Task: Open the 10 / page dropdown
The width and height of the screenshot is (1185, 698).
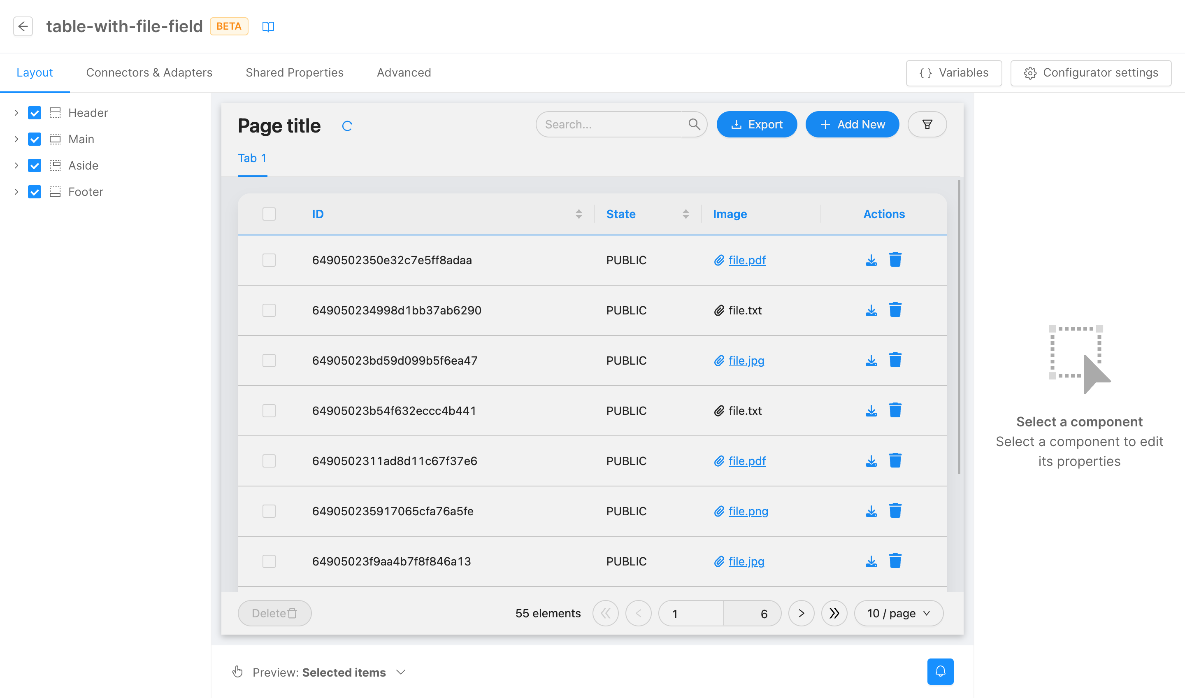Action: click(x=898, y=613)
